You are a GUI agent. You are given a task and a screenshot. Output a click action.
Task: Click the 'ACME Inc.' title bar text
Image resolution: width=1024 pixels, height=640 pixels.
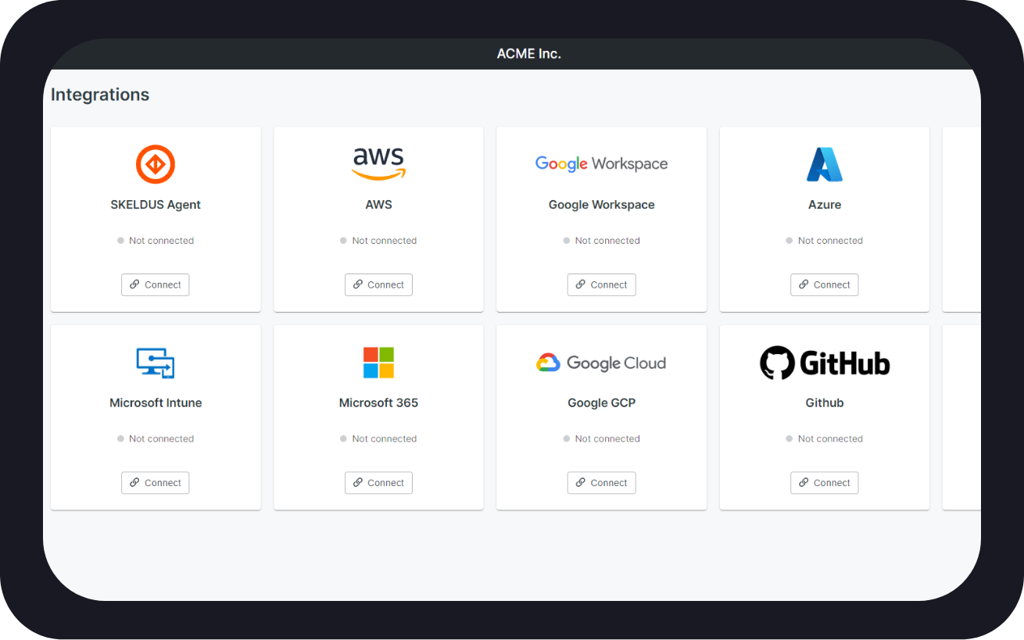click(x=529, y=54)
